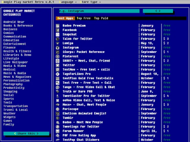Screen dimensions: 190x142
Task: Click the Pinterest app icon
Action: pyautogui.click(x=58, y=57)
